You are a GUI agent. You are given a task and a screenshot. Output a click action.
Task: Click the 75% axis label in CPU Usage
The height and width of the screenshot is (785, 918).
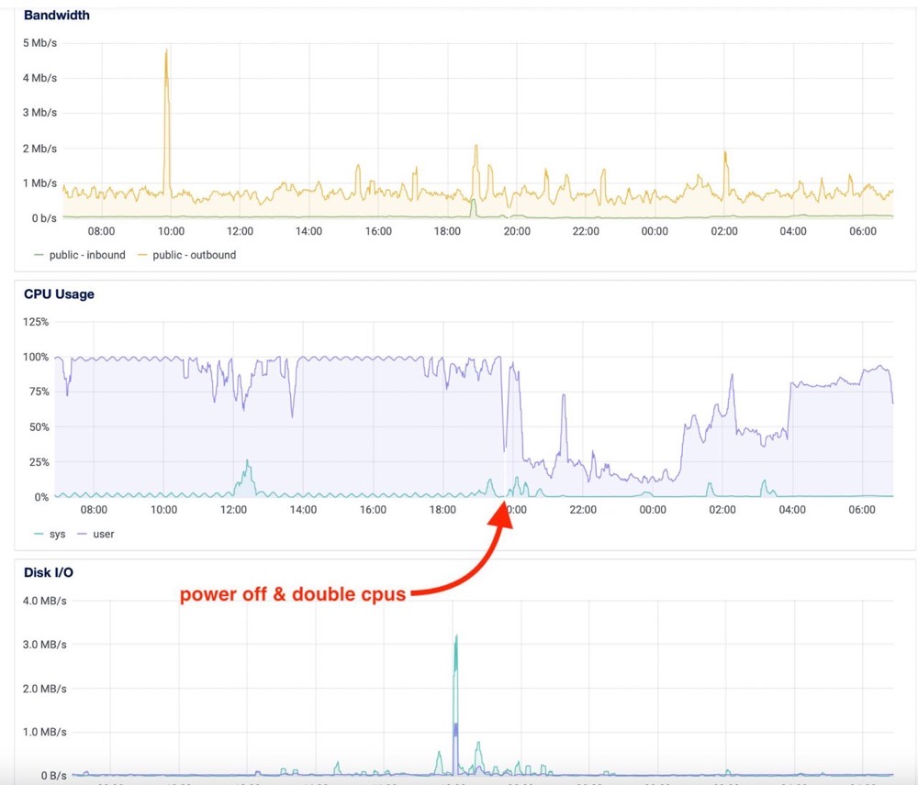pos(39,392)
